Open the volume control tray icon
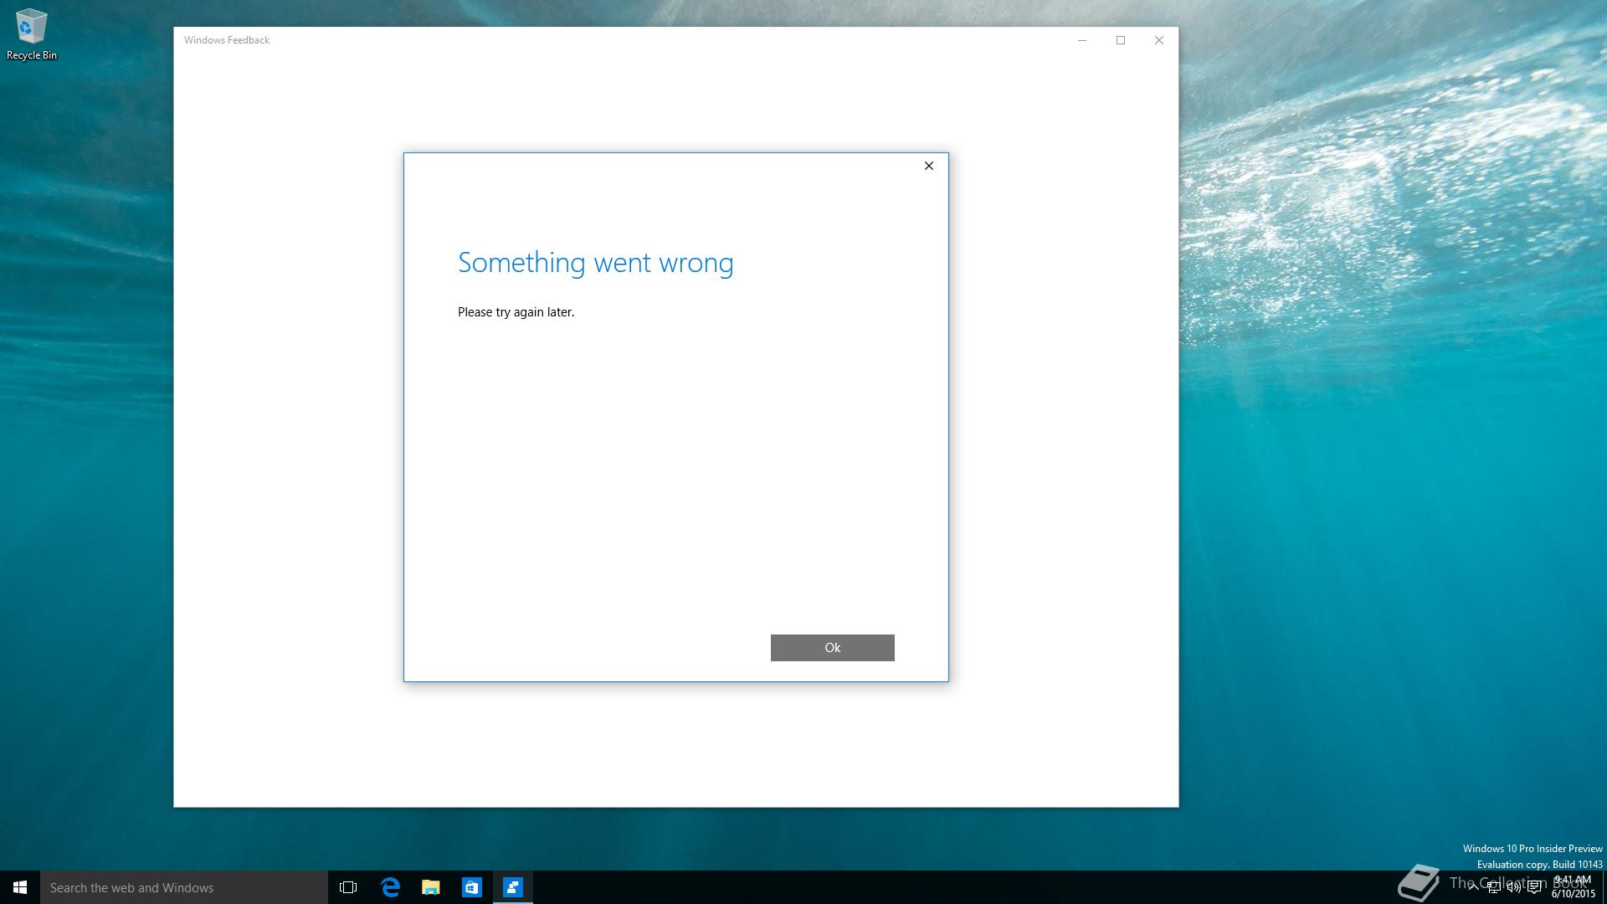 coord(1513,888)
